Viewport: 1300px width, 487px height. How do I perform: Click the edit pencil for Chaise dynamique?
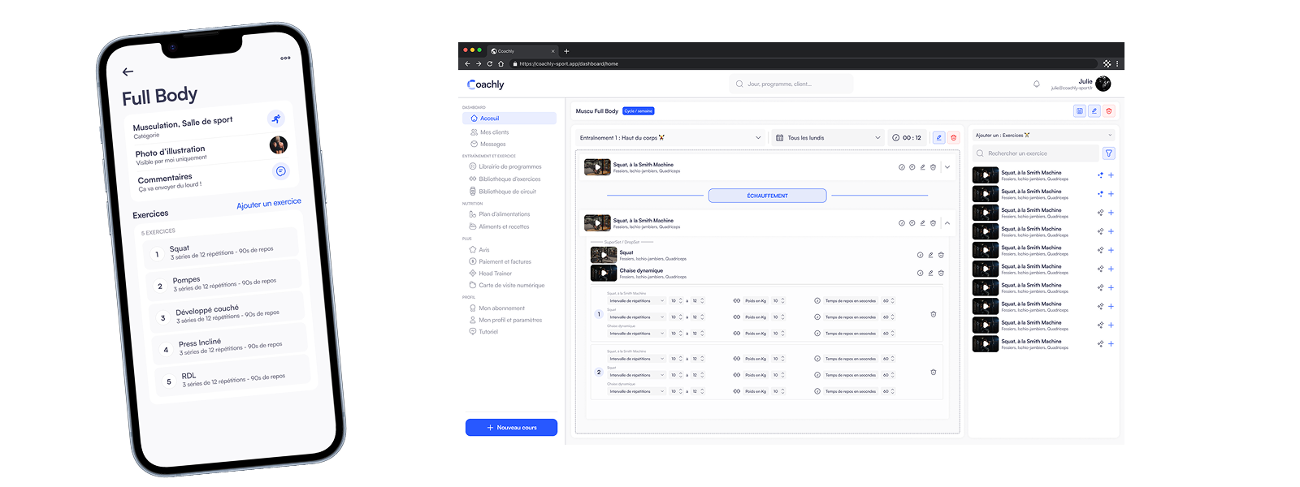[x=930, y=273]
